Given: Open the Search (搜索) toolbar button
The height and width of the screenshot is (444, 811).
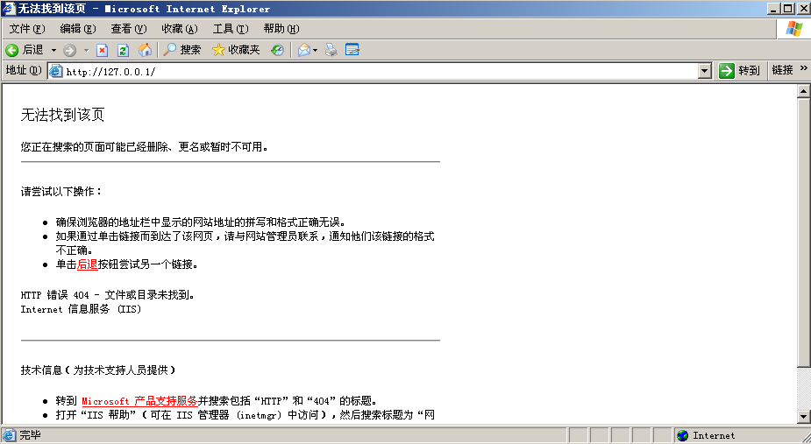Looking at the screenshot, I should coord(182,50).
